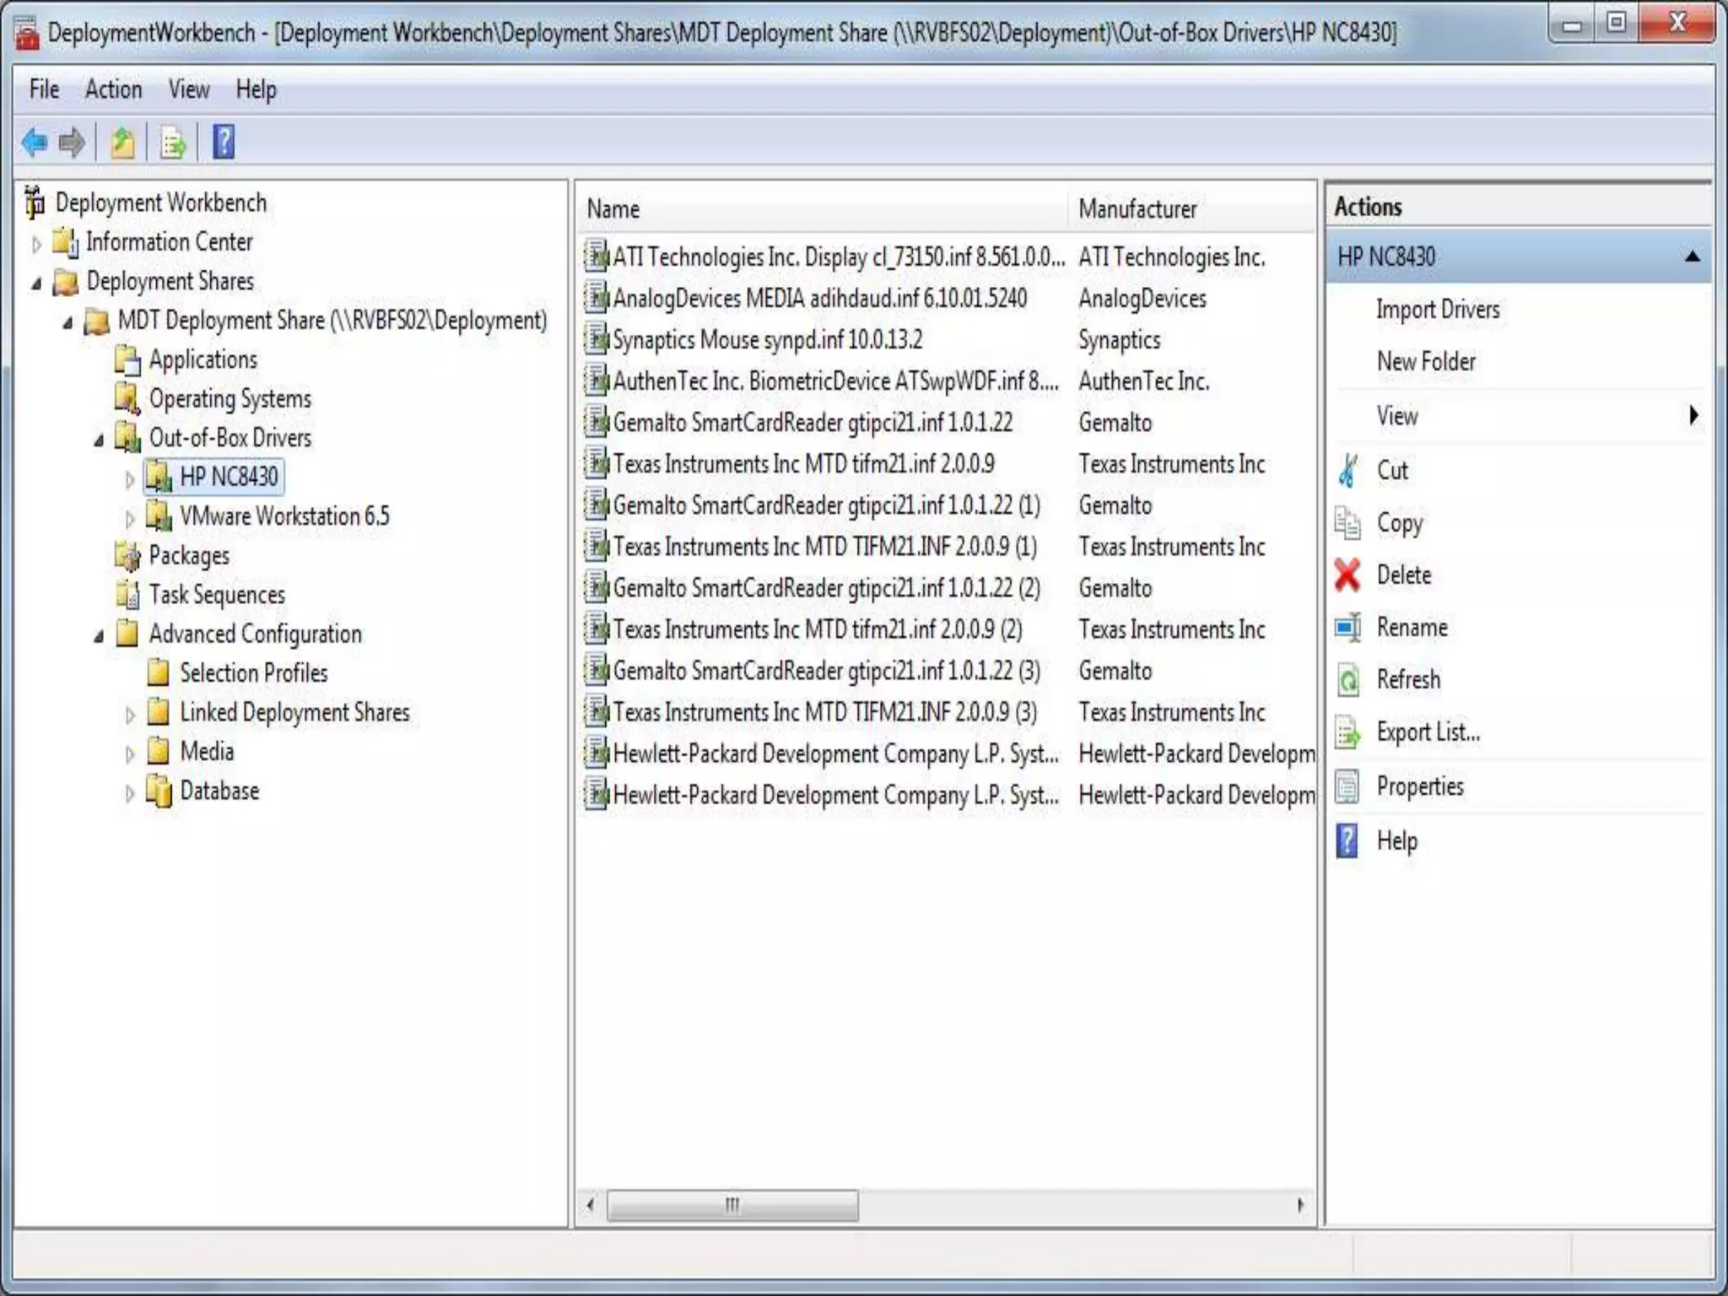Click the ATI Technologies driver icon
Viewport: 1728px width, 1296px height.
[597, 256]
